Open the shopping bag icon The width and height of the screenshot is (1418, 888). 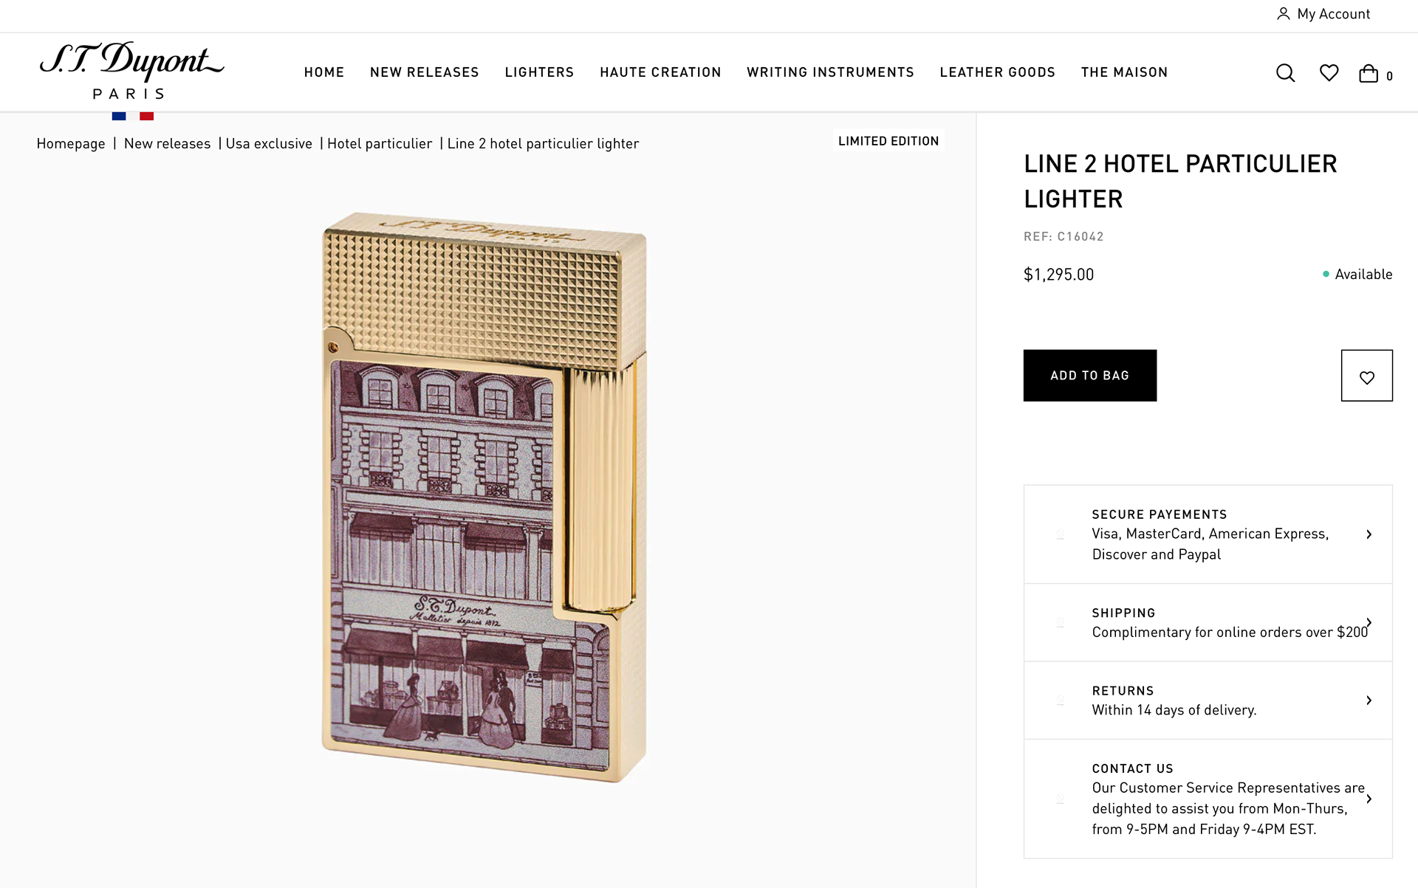(1369, 73)
